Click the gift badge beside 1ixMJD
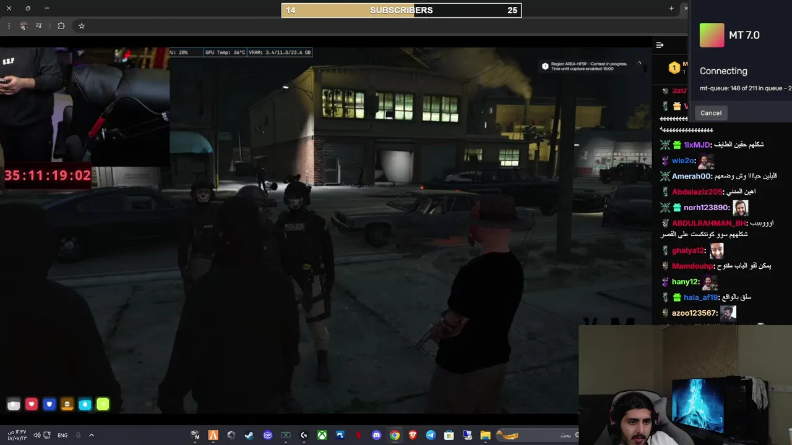The image size is (792, 445). (x=677, y=145)
